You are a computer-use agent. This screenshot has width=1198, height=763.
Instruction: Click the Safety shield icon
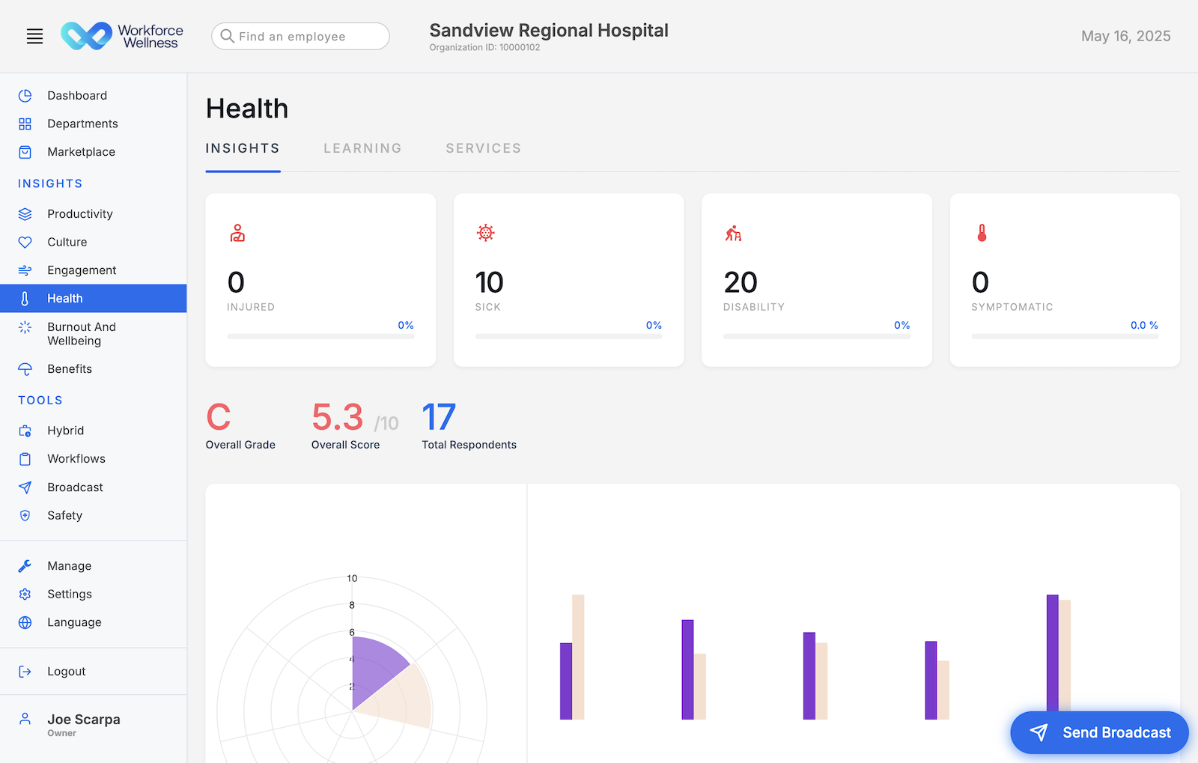click(x=25, y=515)
